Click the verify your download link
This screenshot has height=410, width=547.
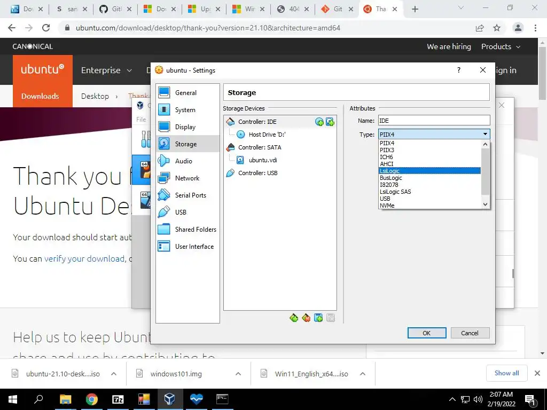point(84,259)
